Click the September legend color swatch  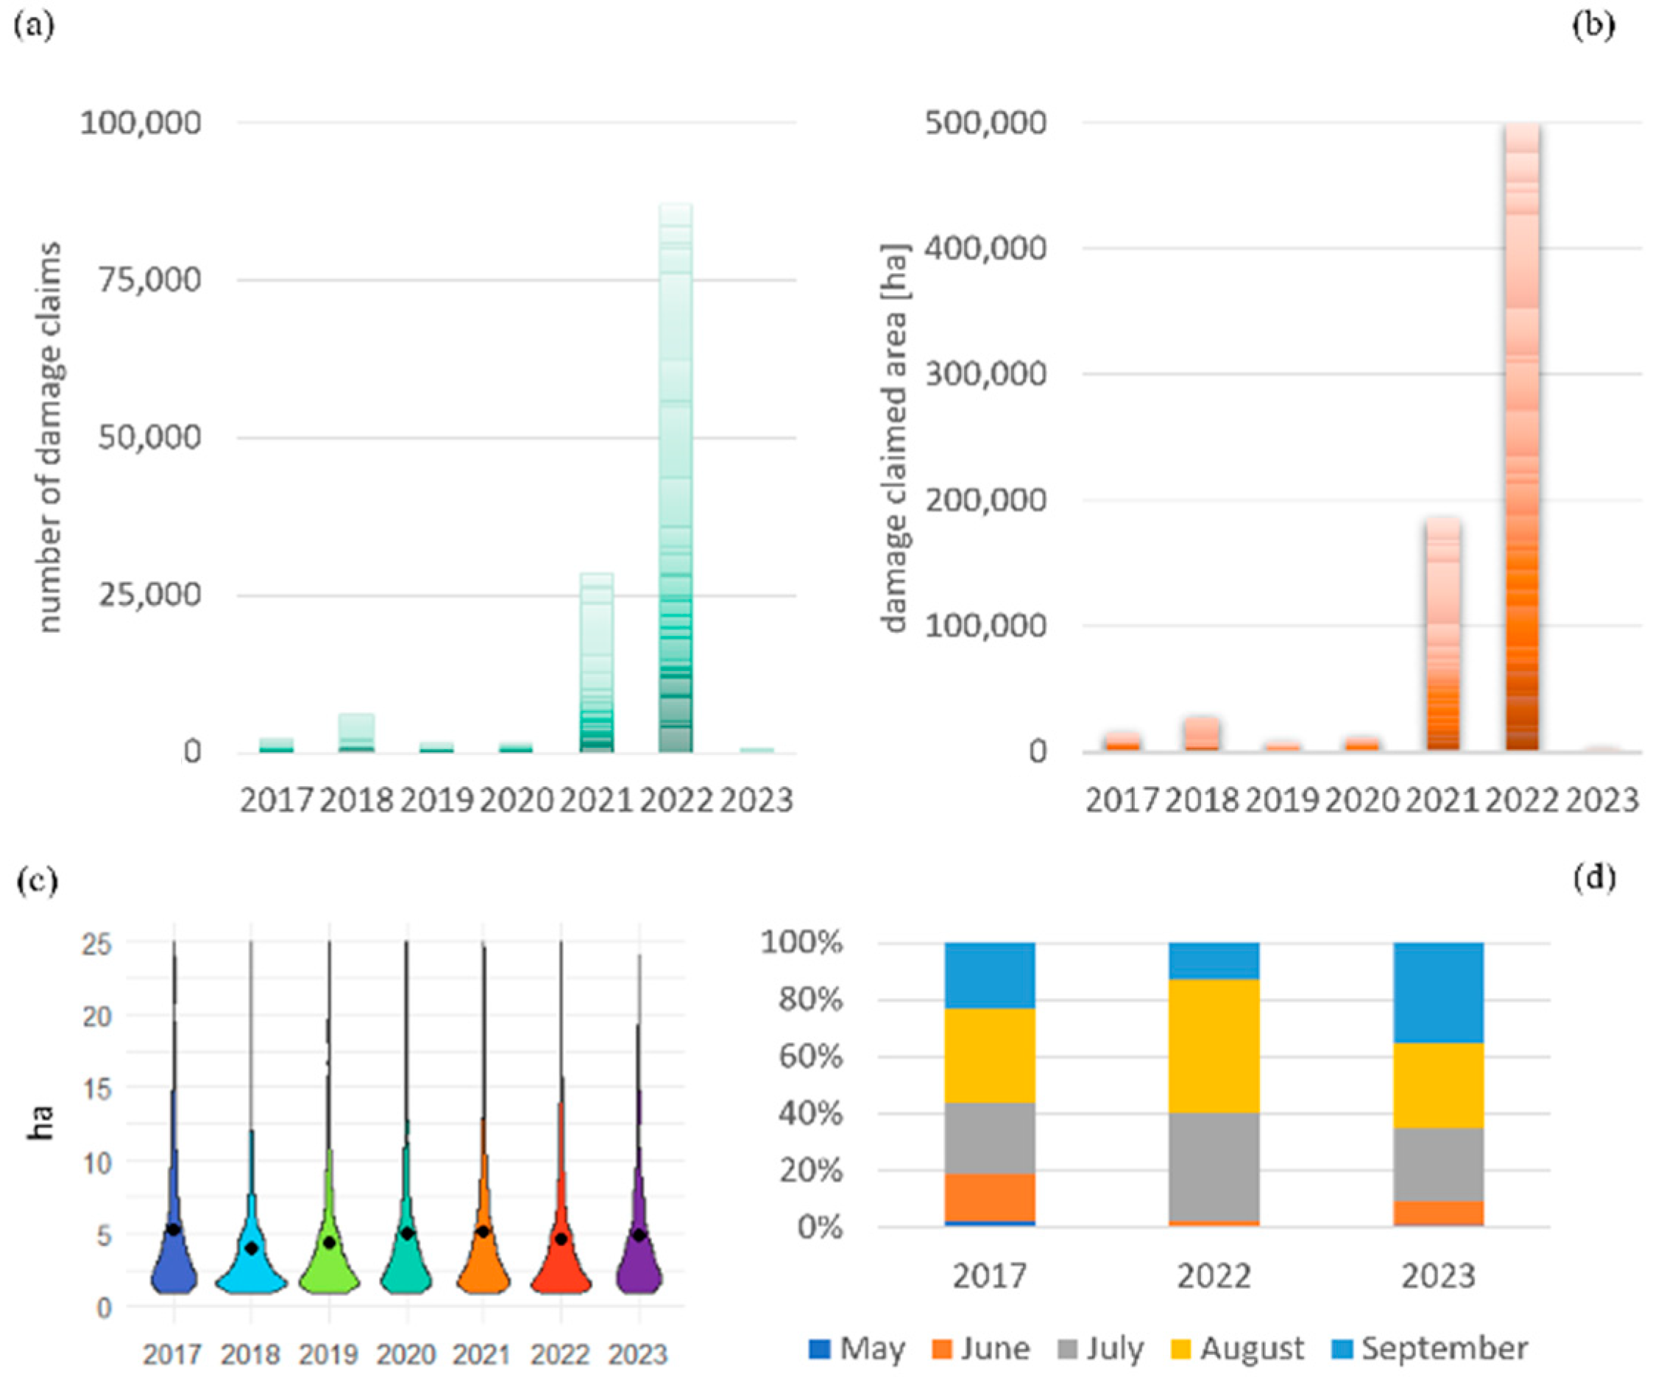coord(1342,1348)
